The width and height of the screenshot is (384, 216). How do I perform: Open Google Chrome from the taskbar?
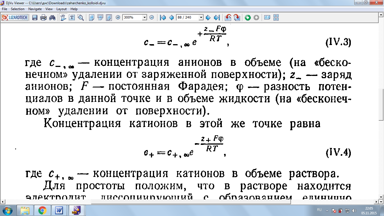point(42,210)
